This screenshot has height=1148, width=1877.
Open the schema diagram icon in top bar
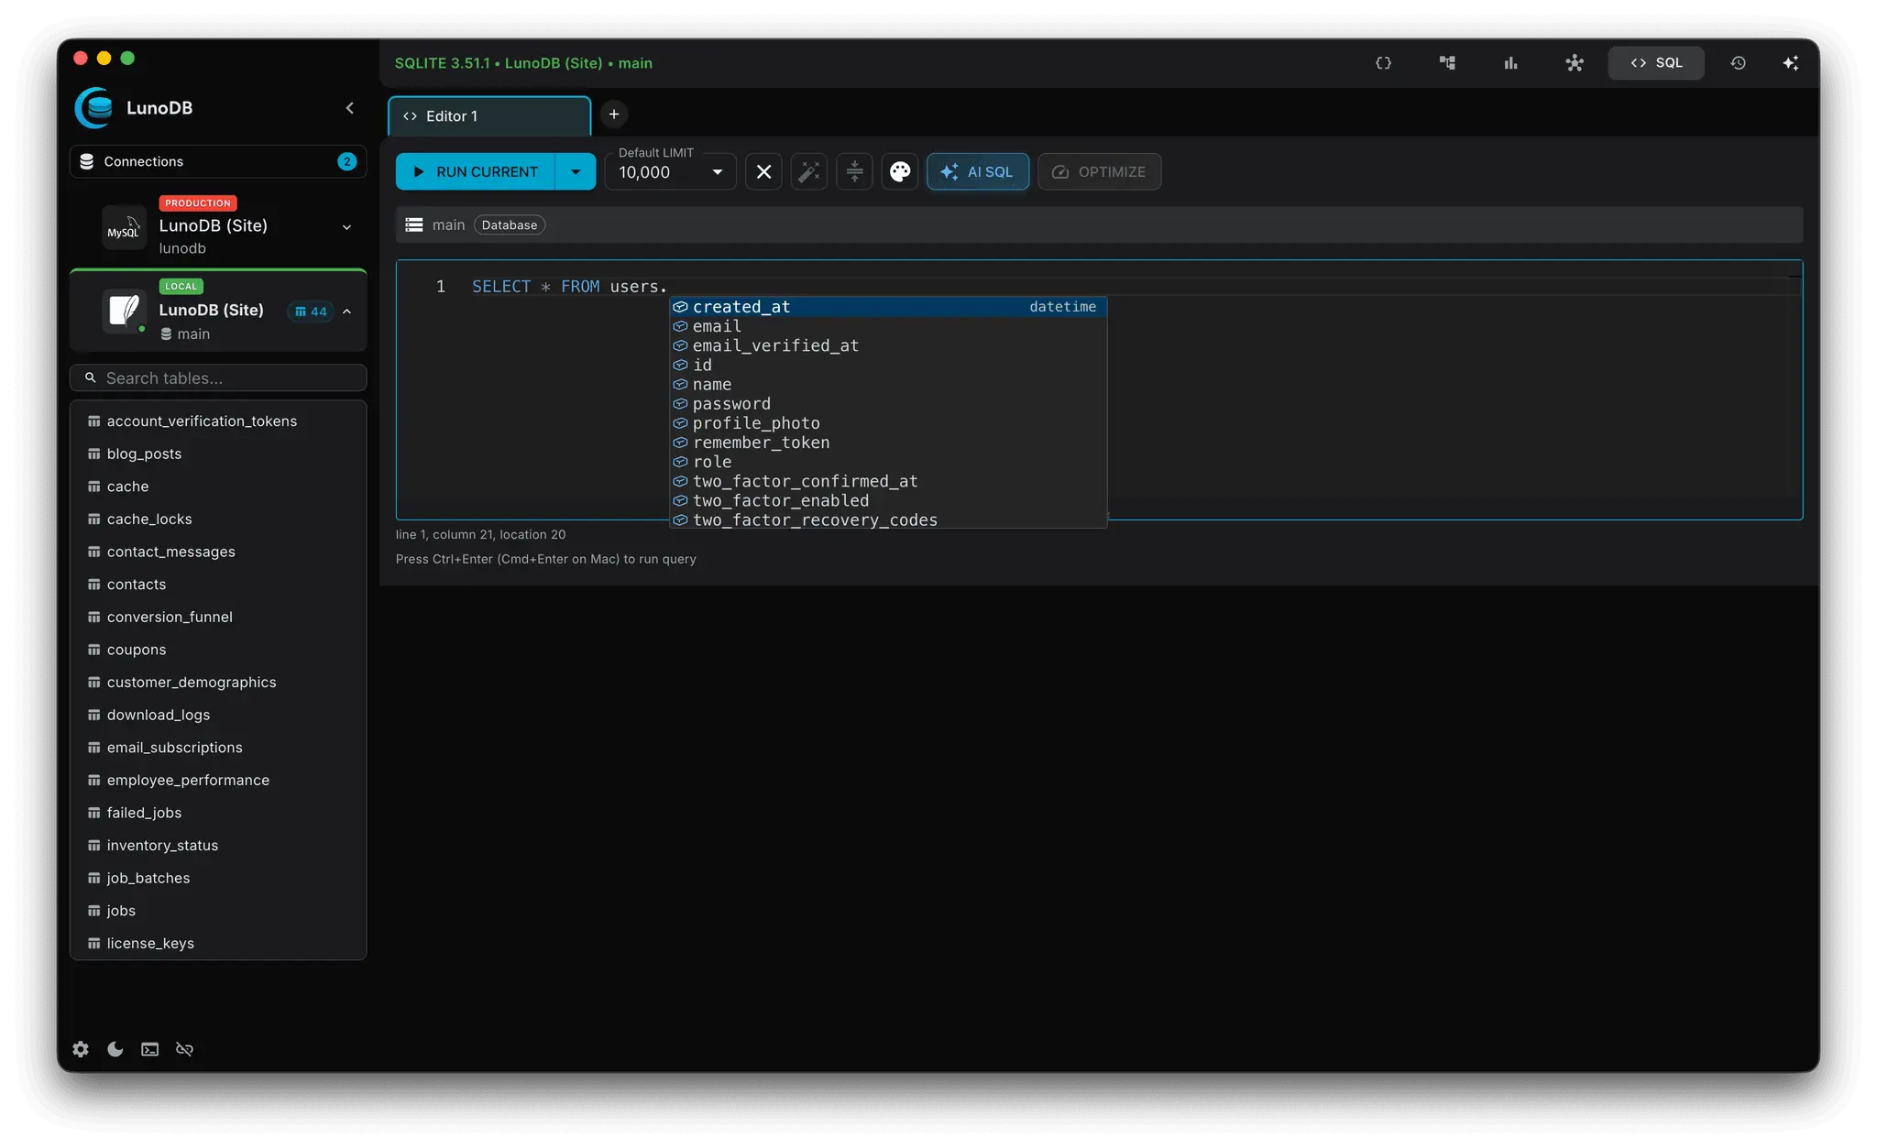(1447, 63)
